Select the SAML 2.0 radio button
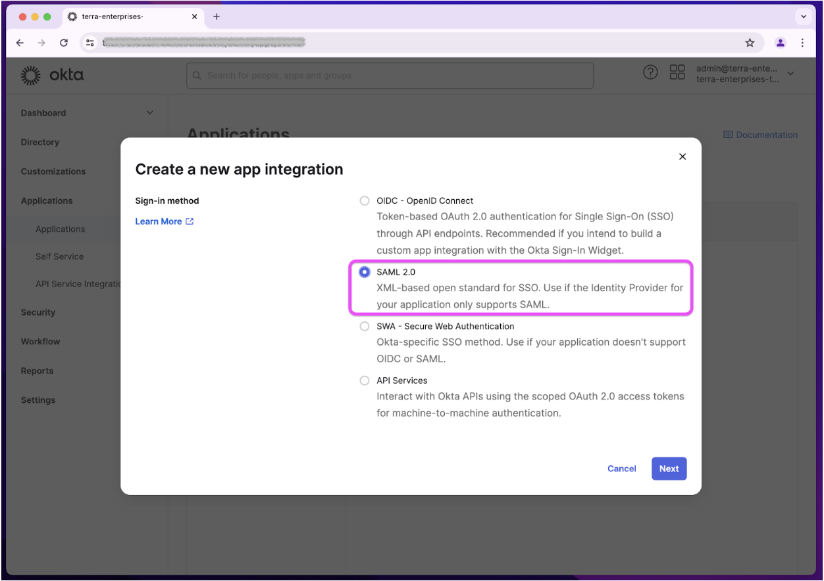The width and height of the screenshot is (824, 581). (365, 272)
